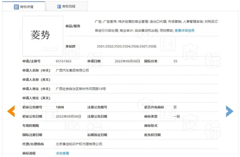Click the 菱势 trademark image

point(43,36)
